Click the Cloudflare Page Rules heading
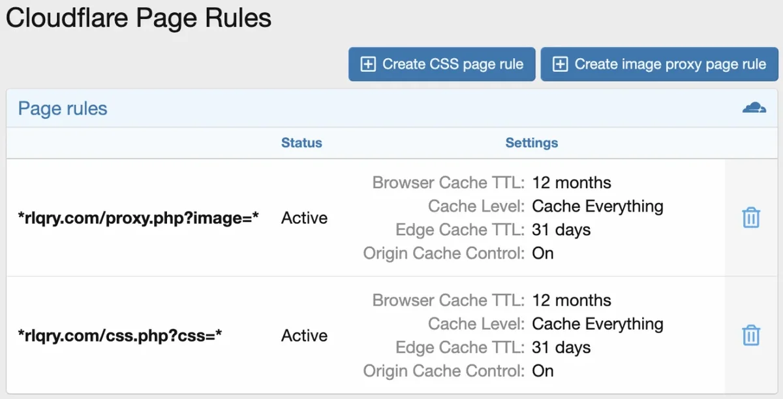The width and height of the screenshot is (783, 399). click(x=139, y=18)
